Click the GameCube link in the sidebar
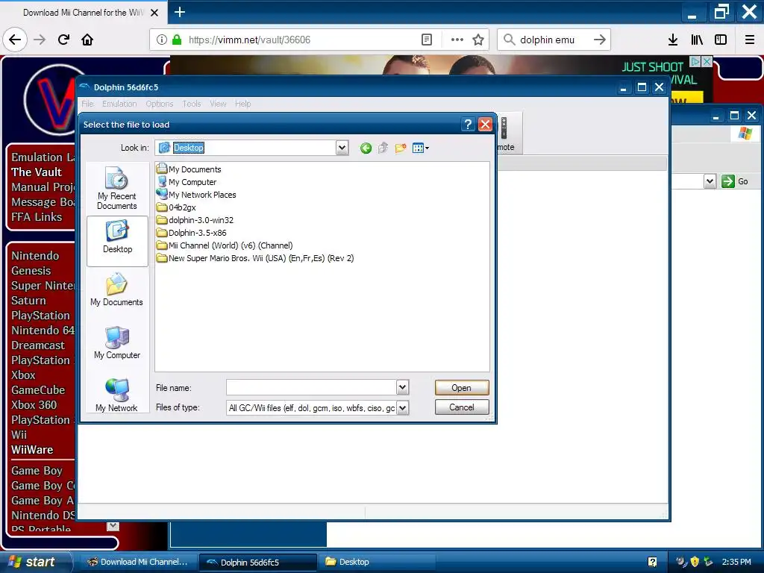 coord(38,389)
